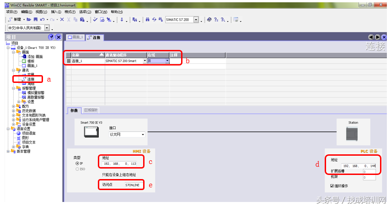Select the ISO type radio button
The width and height of the screenshot is (391, 207).
click(x=77, y=169)
